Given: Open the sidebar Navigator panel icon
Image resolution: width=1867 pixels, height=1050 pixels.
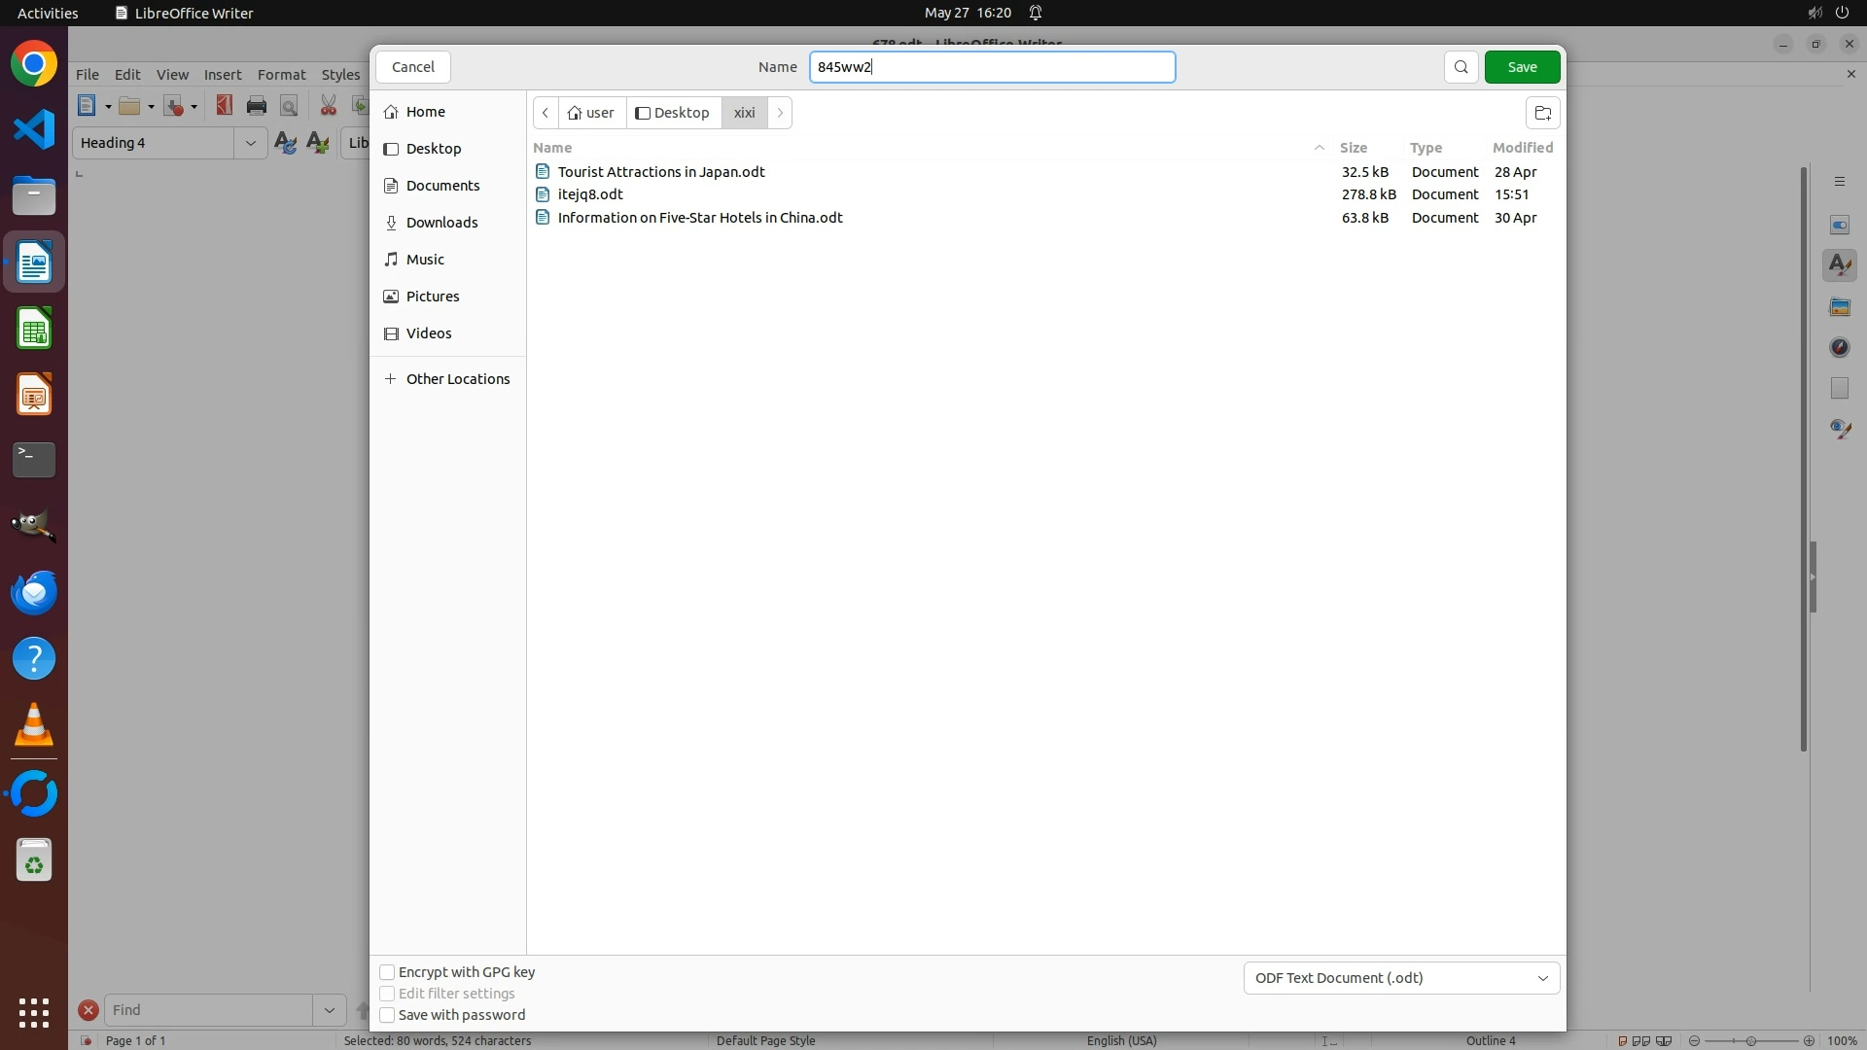Looking at the screenshot, I should click(1839, 347).
